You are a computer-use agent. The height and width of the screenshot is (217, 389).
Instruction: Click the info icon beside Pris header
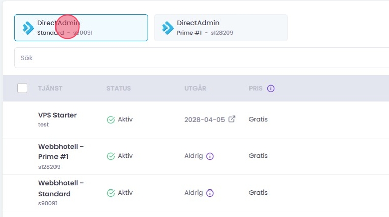point(271,88)
